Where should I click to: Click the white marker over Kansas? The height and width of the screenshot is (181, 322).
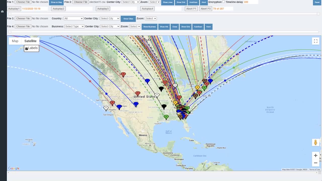pyautogui.click(x=157, y=95)
